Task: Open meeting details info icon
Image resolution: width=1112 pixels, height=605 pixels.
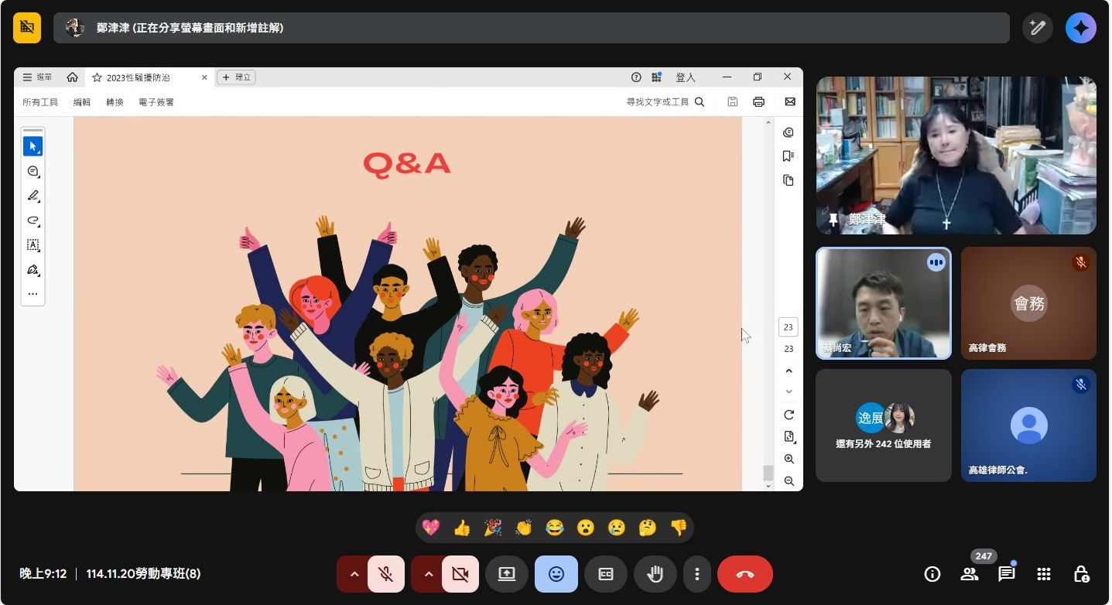Action: [x=932, y=574]
